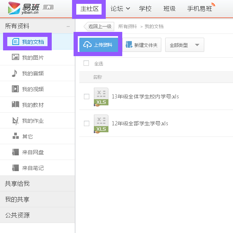Viewport: 233px width, 233px height.
Task: Click the 新建文件夹 new folder button
Action: [142, 45]
